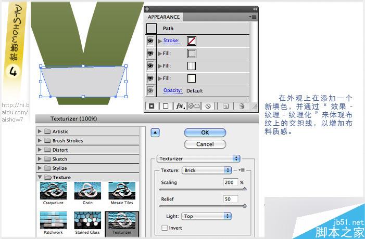Click the Path thumbnail in Appearance panel
Screen dimensions: 365x239
[152, 29]
